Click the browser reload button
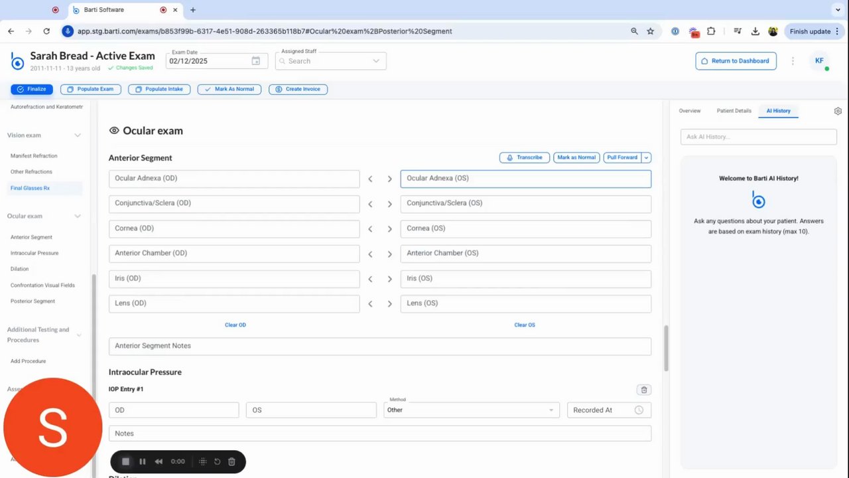849x478 pixels. pyautogui.click(x=46, y=31)
